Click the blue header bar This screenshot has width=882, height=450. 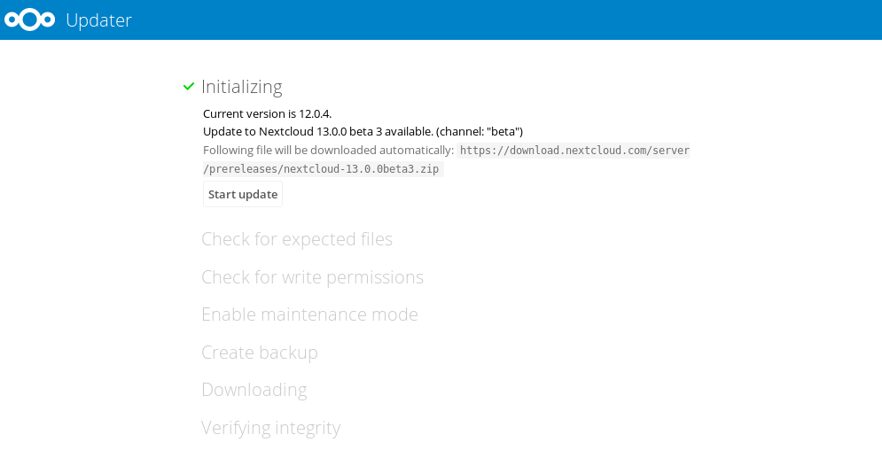(x=441, y=19)
